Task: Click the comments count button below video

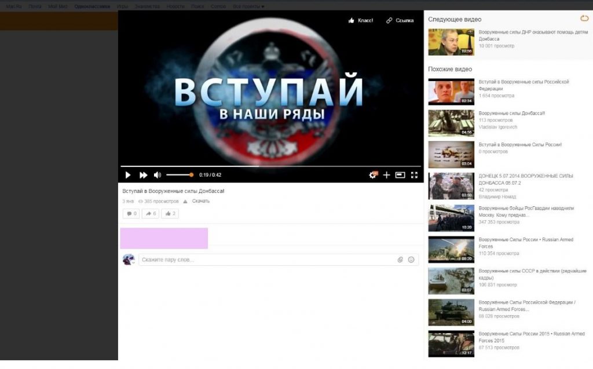Action: (x=131, y=213)
